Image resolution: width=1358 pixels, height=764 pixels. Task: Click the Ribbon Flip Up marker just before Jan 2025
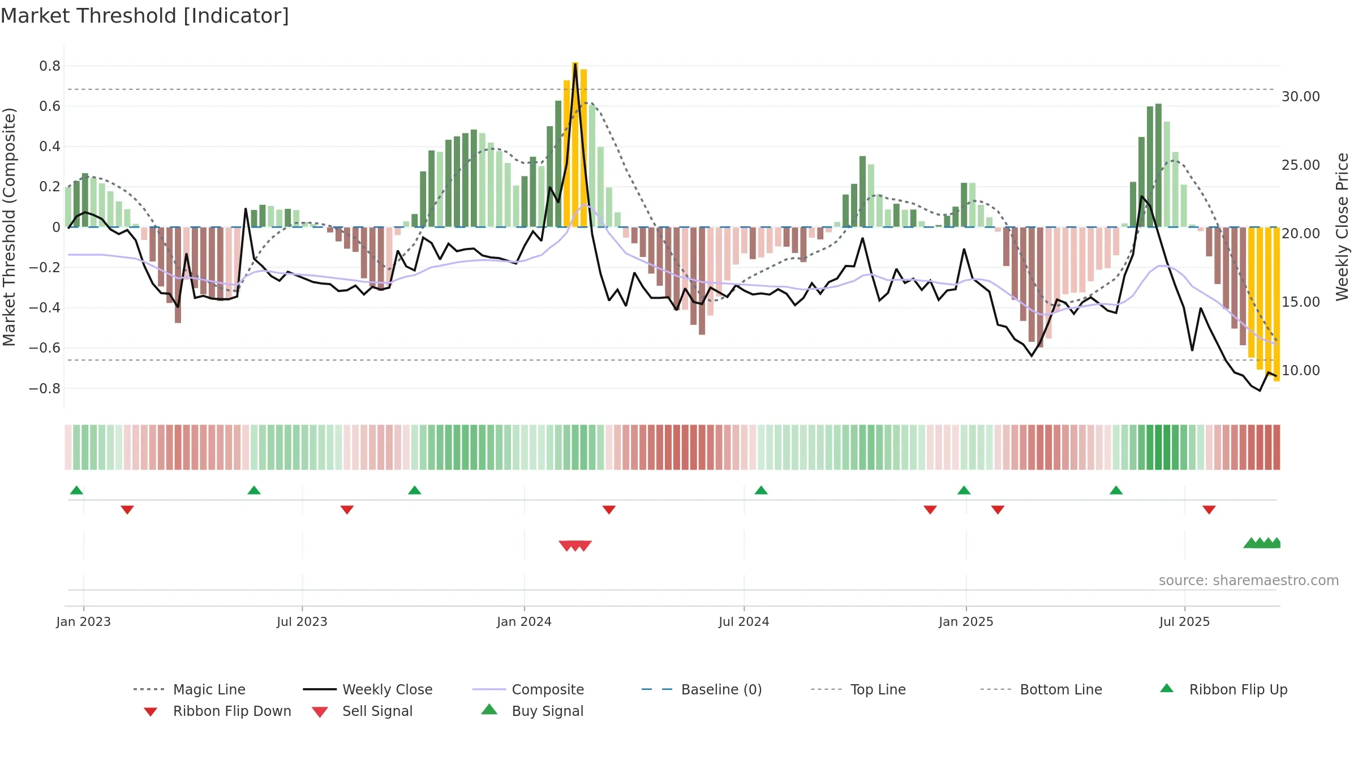tap(964, 490)
